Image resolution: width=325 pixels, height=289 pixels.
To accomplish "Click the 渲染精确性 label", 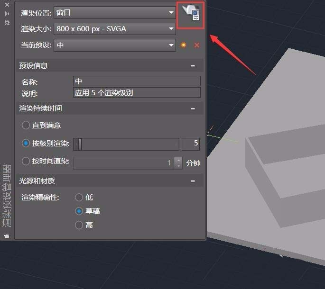I will 40,197.
